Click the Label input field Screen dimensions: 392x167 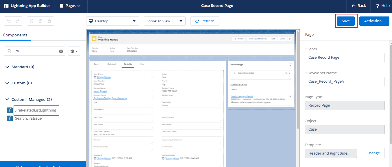coord(345,57)
